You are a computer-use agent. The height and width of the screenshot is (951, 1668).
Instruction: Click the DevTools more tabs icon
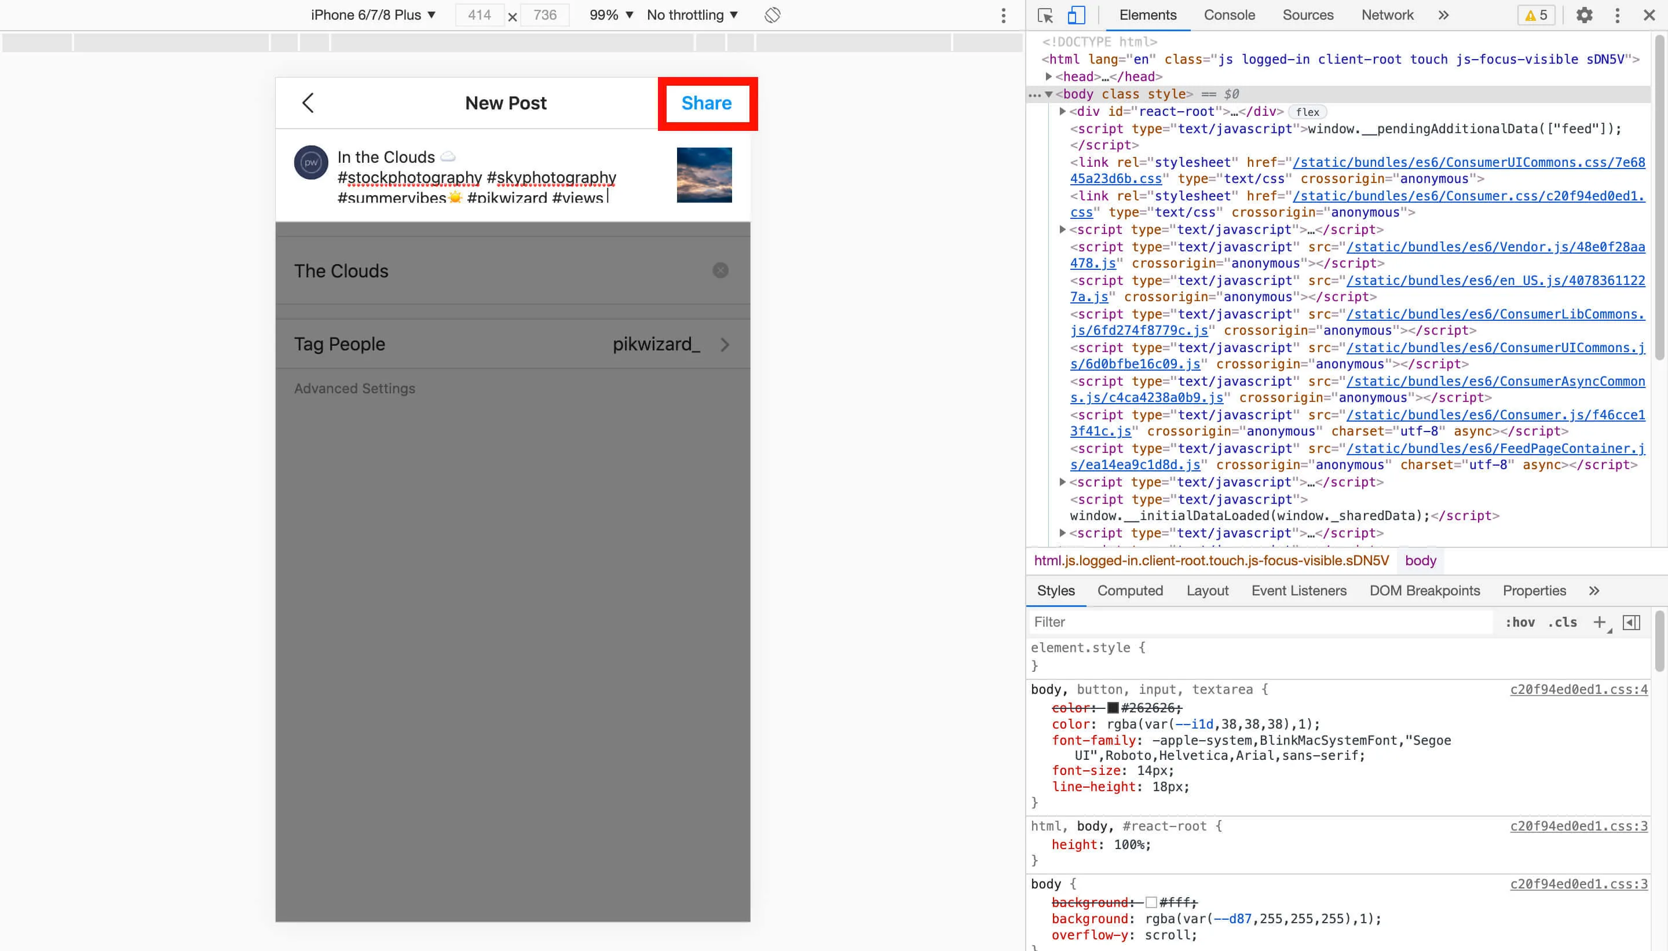pyautogui.click(x=1443, y=15)
